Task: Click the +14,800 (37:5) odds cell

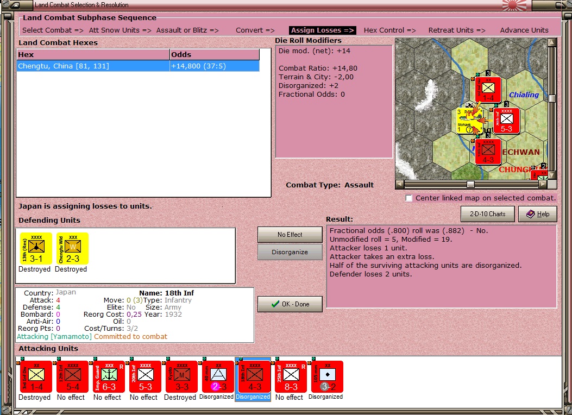Action: pyautogui.click(x=215, y=66)
